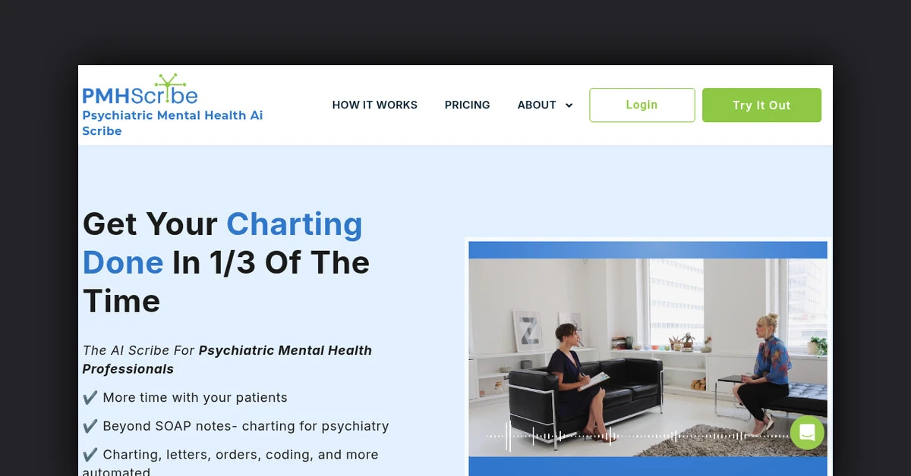This screenshot has width=911, height=476.
Task: Open the ABOUT menu item
Action: coord(537,105)
